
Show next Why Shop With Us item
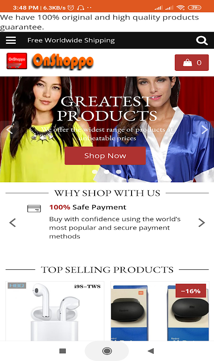coord(201,222)
